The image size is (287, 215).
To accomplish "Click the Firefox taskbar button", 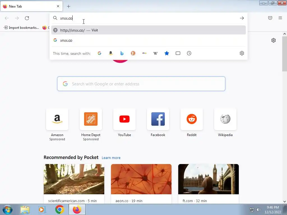I will click(x=77, y=209).
